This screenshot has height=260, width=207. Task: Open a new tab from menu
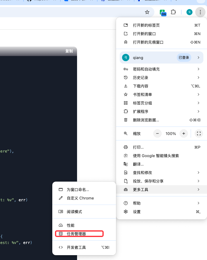tap(161, 25)
